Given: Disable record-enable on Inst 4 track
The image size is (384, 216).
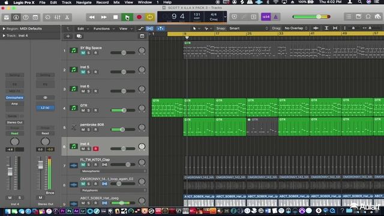Looking at the screenshot, I should 96,149.
